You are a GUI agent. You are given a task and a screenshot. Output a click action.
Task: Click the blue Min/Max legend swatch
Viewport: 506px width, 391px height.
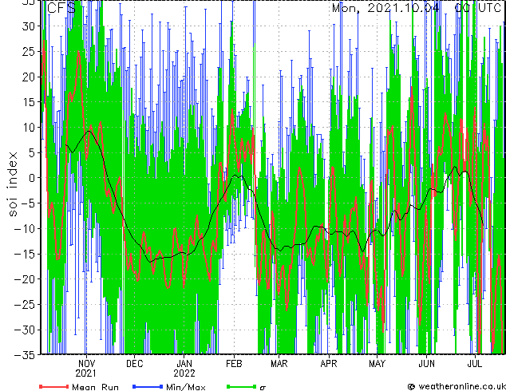tap(148, 386)
